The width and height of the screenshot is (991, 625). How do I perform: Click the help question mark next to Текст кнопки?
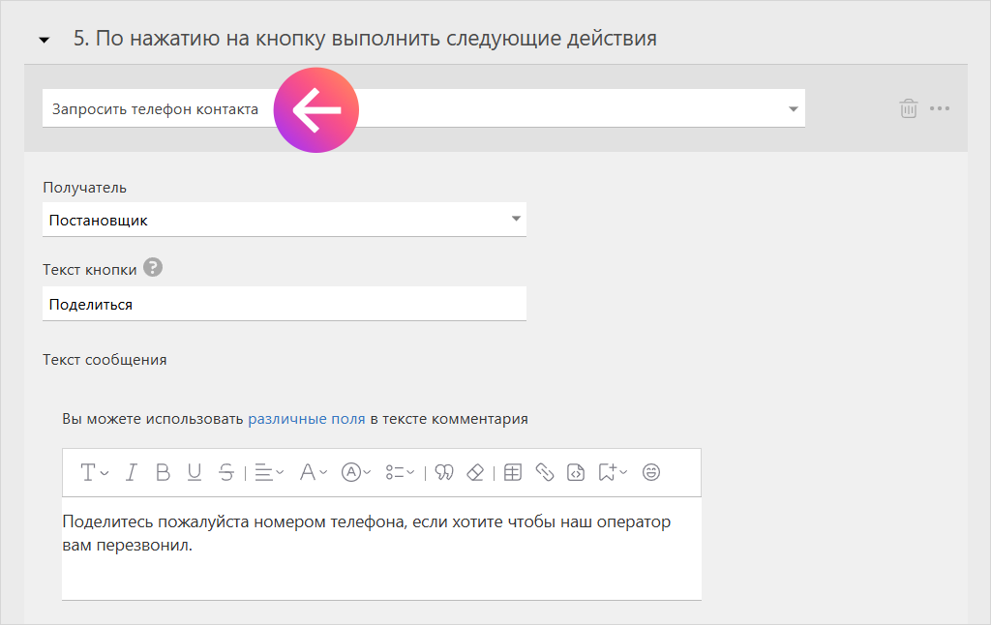pyautogui.click(x=153, y=268)
